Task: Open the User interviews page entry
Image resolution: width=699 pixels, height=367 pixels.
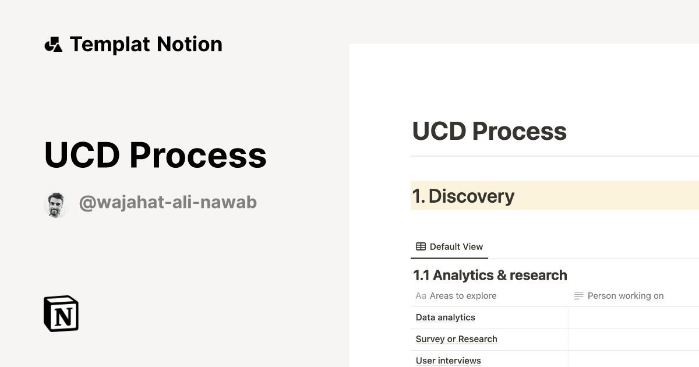Action: pyautogui.click(x=448, y=361)
